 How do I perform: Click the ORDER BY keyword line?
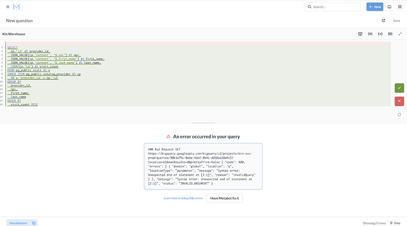click(x=14, y=100)
